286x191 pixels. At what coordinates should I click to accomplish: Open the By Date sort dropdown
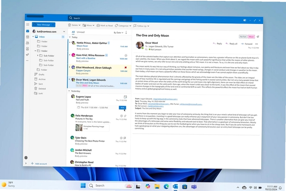[118, 32]
